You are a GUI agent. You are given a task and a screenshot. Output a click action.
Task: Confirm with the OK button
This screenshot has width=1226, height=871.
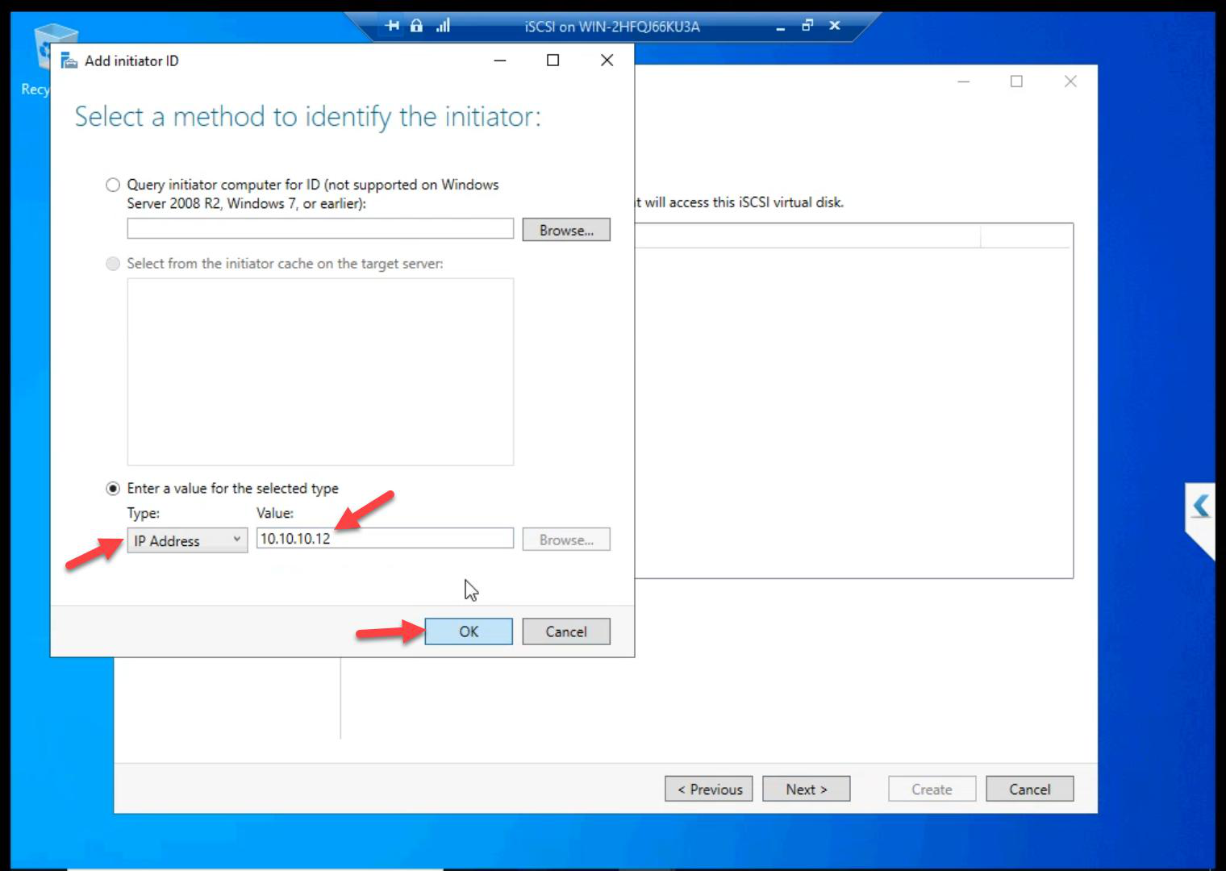coord(469,631)
